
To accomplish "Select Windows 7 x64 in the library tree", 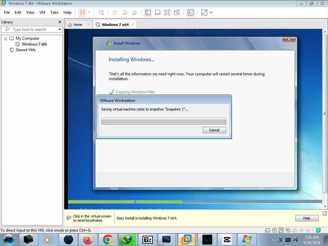I will coord(34,44).
